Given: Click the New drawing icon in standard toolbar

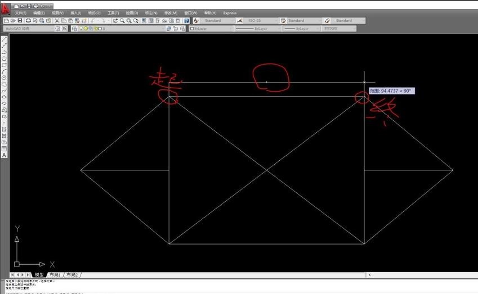Looking at the screenshot, I should coord(6,21).
